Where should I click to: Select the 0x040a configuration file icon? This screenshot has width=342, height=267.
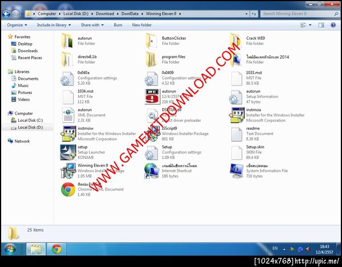[x=68, y=78]
